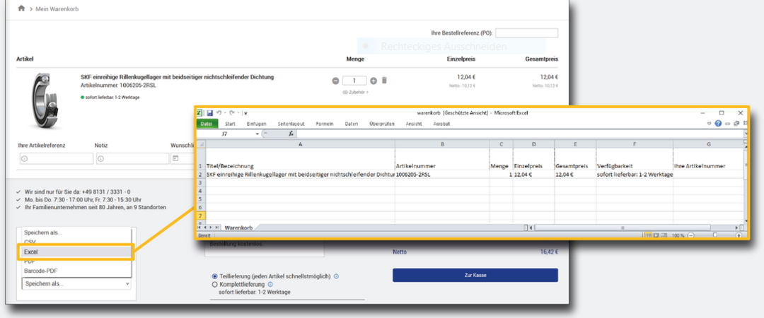764x318 pixels.
Task: Save the workbook via Excel save icon
Action: pos(209,113)
